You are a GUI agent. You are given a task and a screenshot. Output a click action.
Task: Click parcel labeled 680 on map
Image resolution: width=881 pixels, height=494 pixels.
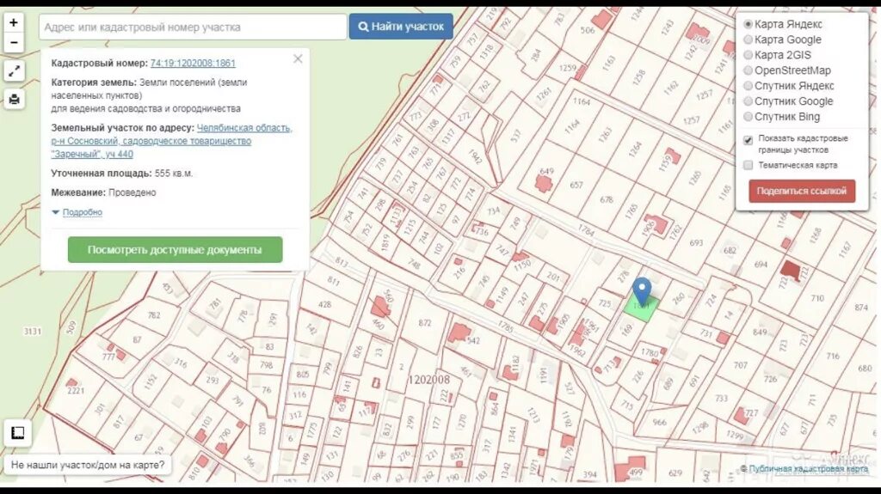point(865,369)
